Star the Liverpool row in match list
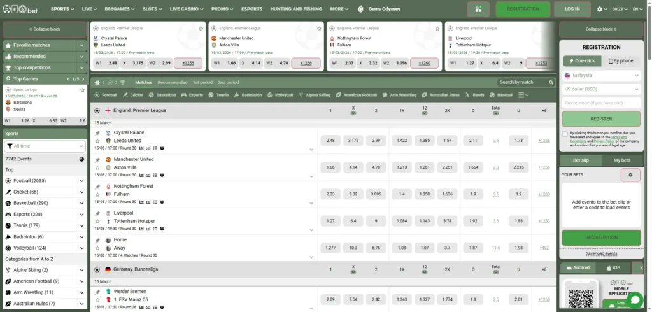Image resolution: width=652 pixels, height=312 pixels. 97,222
